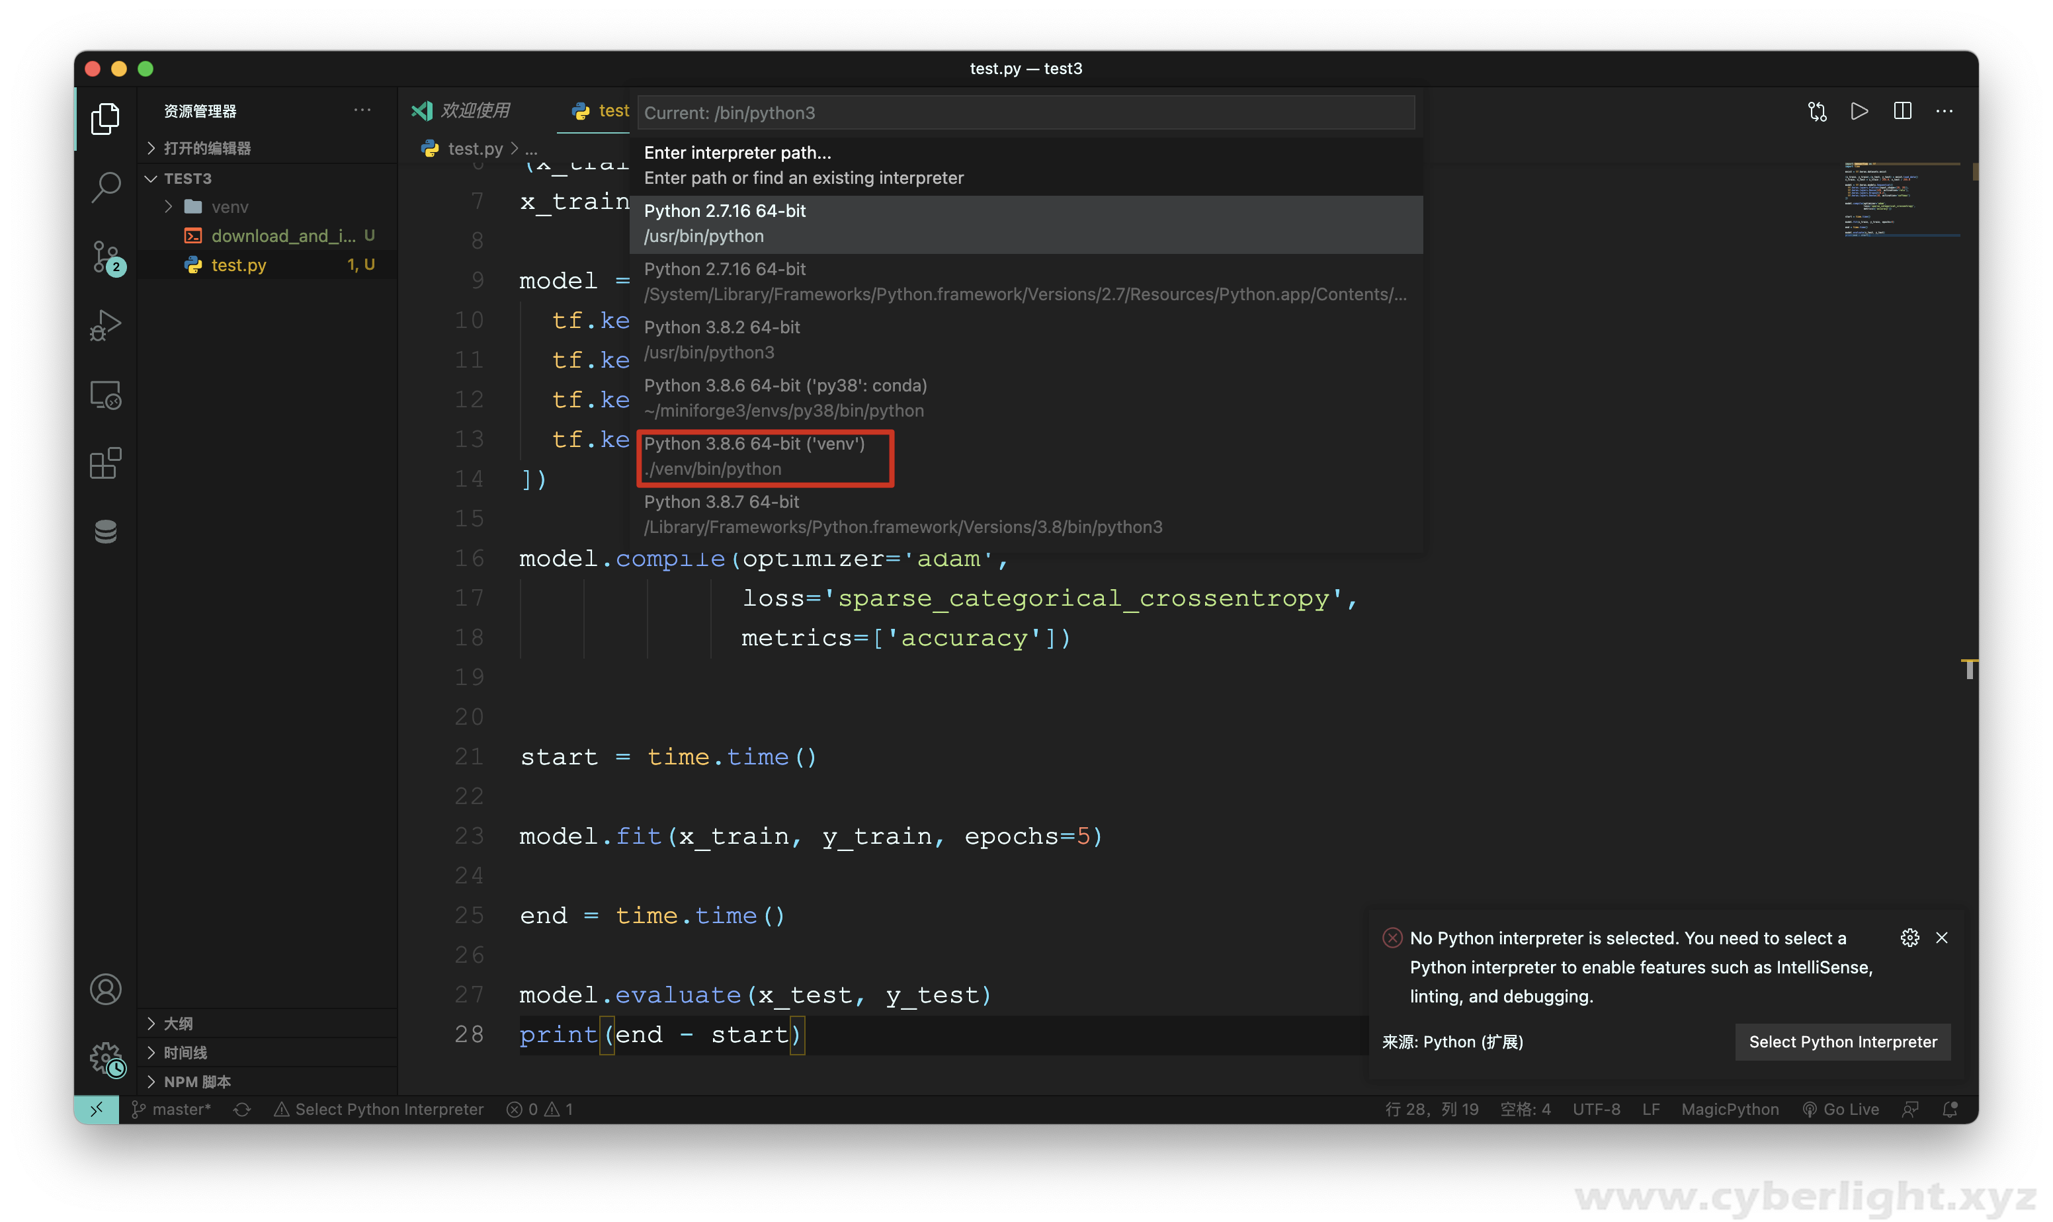This screenshot has height=1222, width=2053.
Task: Click the master* git branch indicator
Action: point(171,1109)
